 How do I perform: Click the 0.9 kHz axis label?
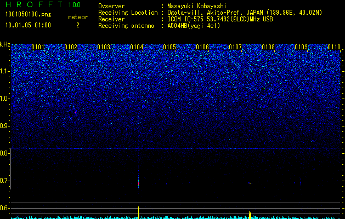4,126
